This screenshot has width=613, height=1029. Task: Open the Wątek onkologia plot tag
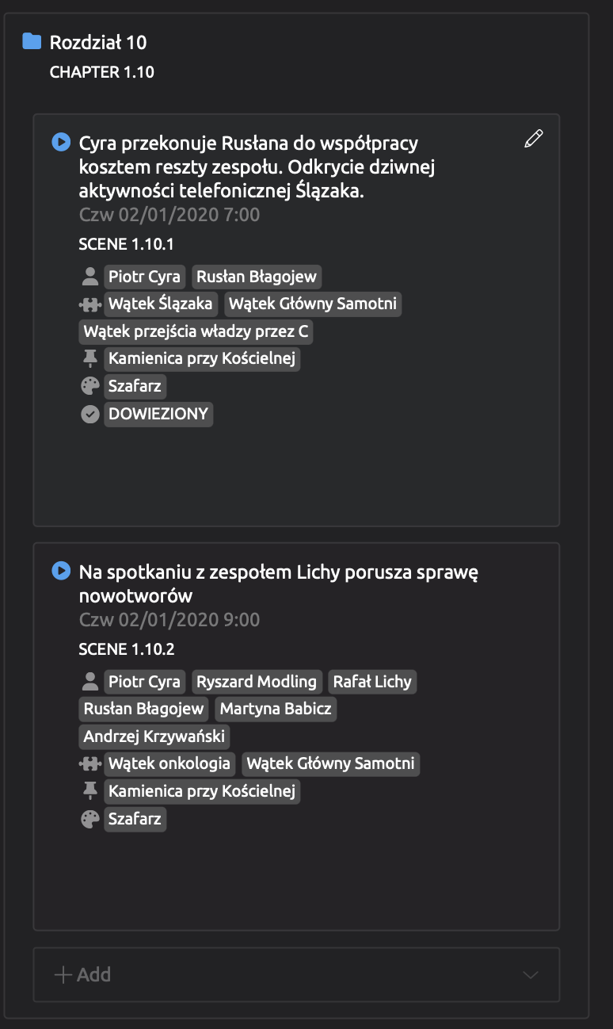coord(169,763)
